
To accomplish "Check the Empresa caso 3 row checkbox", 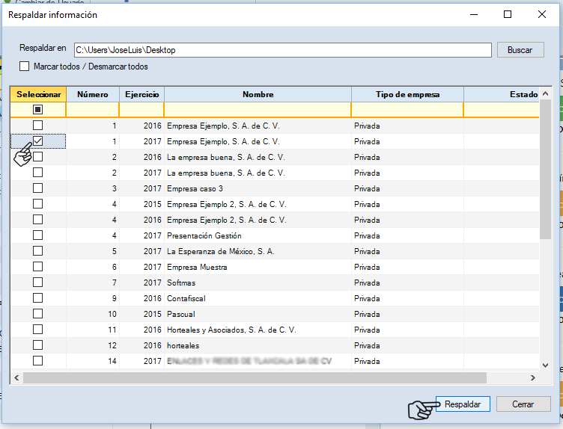I will coord(37,188).
